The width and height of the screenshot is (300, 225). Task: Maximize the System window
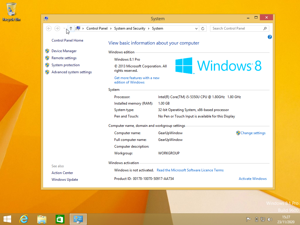256,18
